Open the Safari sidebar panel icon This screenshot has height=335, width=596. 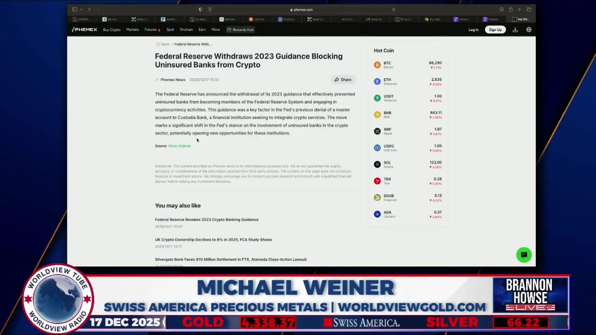click(x=74, y=9)
